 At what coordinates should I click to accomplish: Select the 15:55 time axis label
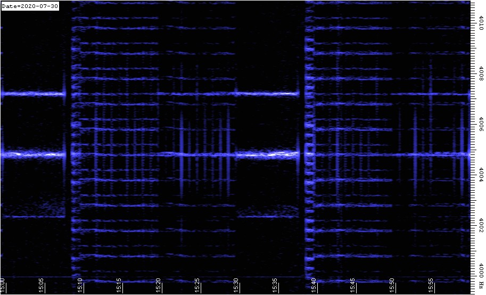point(431,285)
